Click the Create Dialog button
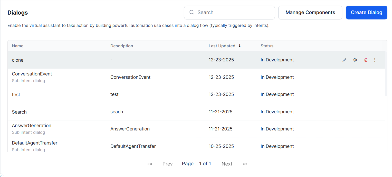Viewport: 392px width, 177px height. (x=366, y=12)
